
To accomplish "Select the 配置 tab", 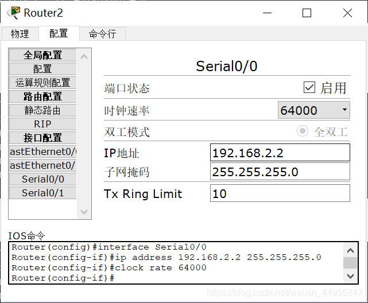I will pyautogui.click(x=59, y=34).
